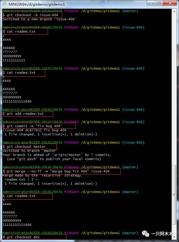
Task: Click the vertical scrollbar thumb
Action: point(174,195)
